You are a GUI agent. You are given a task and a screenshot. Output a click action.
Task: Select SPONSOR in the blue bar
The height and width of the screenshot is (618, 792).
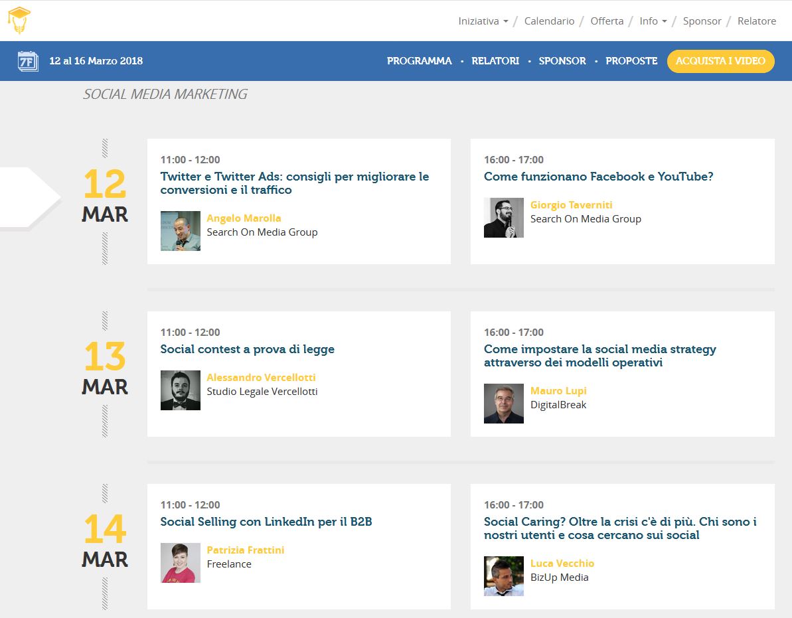point(562,61)
